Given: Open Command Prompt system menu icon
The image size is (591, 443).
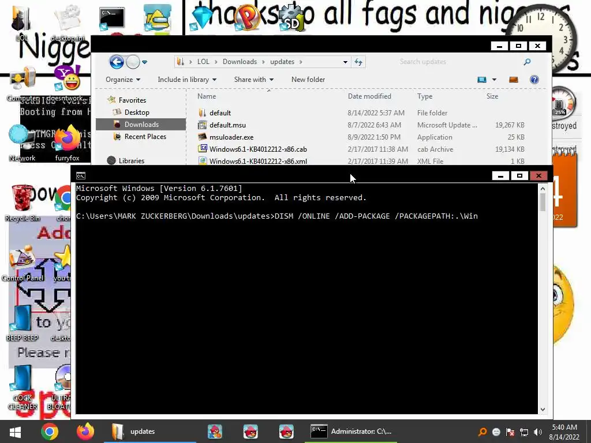Looking at the screenshot, I should pos(81,175).
